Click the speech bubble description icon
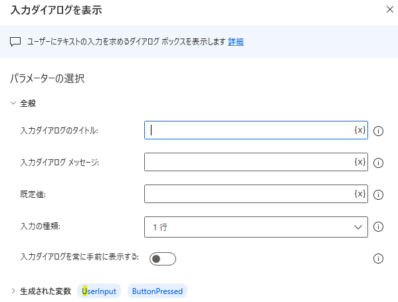The height and width of the screenshot is (302, 398). click(15, 42)
